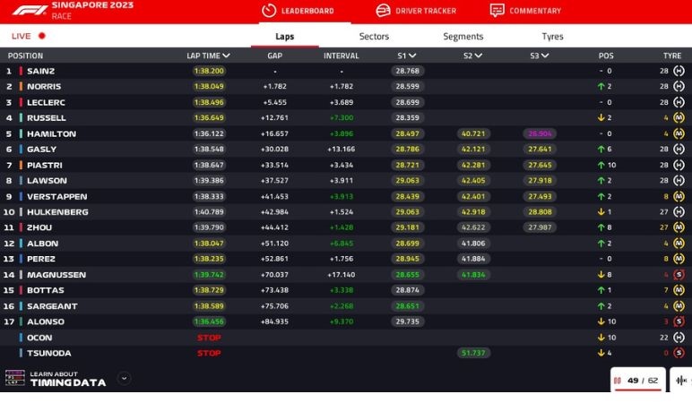Viewport: 692px width, 420px height.
Task: Expand the Learn About Timing Data chevron
Action: (124, 378)
